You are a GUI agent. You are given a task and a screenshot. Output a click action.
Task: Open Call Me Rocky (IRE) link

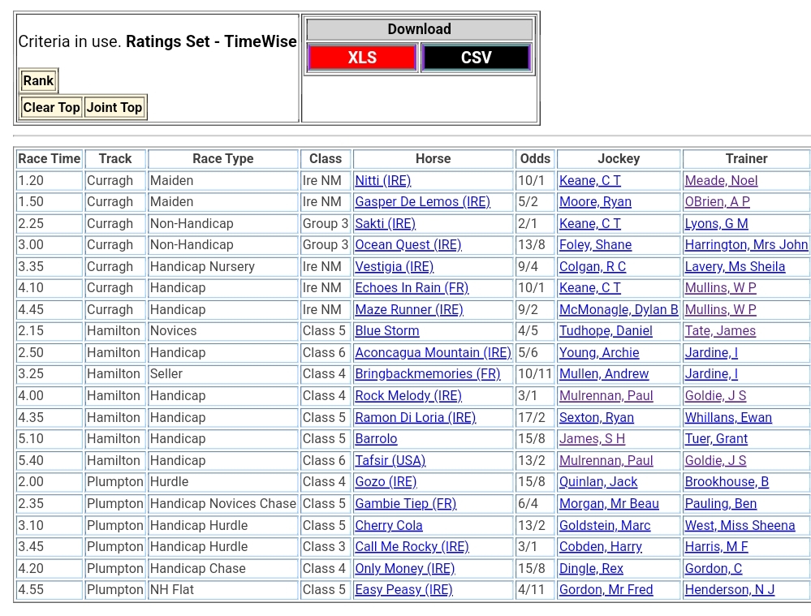point(412,547)
